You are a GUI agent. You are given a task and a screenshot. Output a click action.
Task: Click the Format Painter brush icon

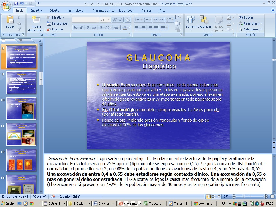(19, 29)
